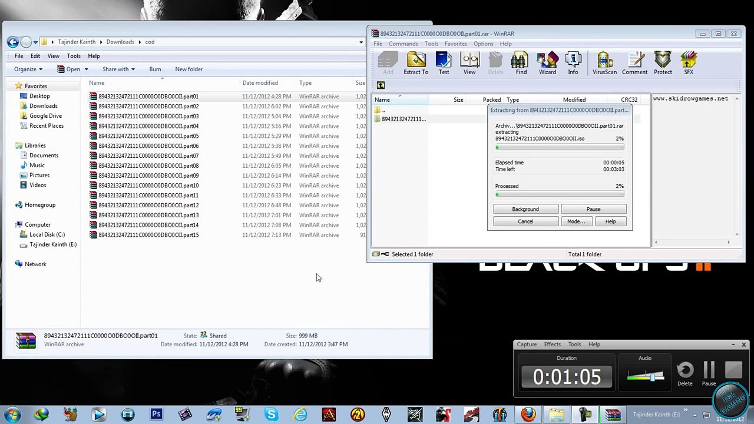Click the Add icon in WinRAR toolbar
754x424 pixels.
[x=388, y=64]
